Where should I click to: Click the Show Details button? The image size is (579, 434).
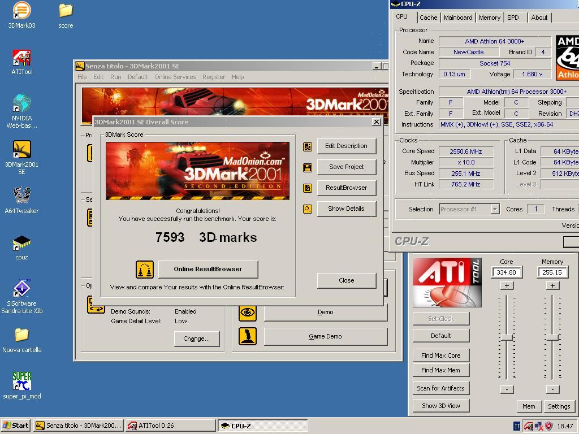click(x=347, y=209)
